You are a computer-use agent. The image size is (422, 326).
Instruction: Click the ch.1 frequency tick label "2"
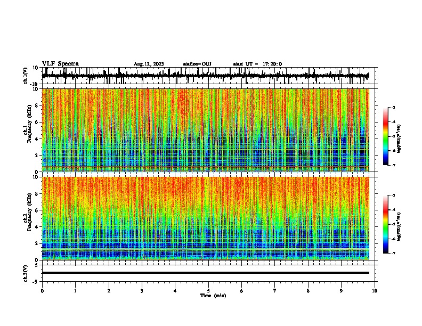click(37, 155)
